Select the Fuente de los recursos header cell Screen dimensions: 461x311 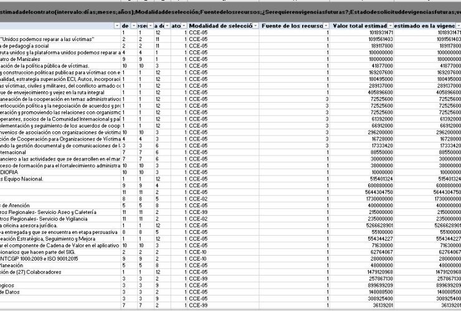point(294,26)
